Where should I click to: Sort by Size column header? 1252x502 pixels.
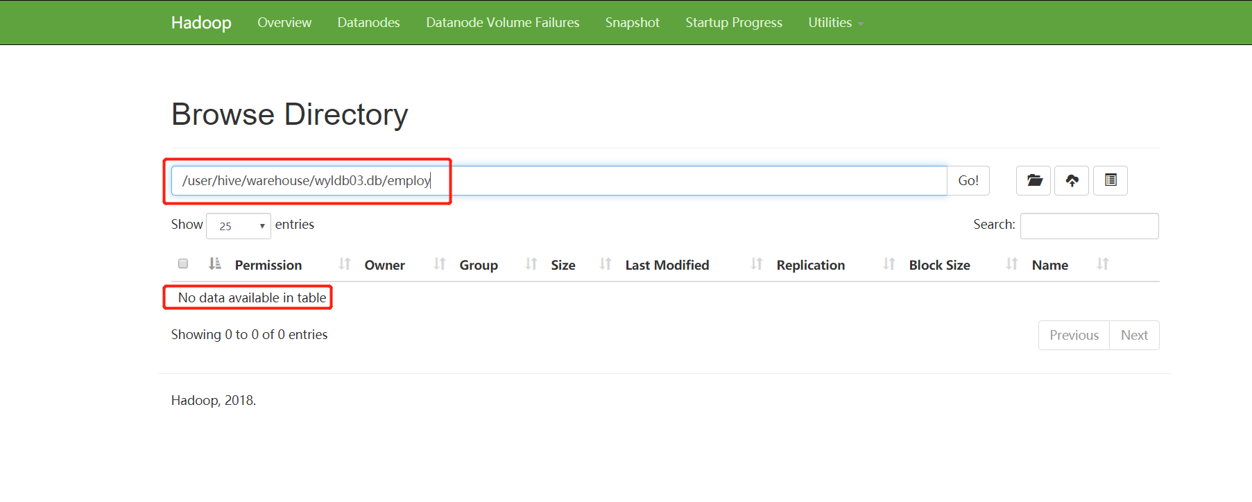tap(563, 265)
